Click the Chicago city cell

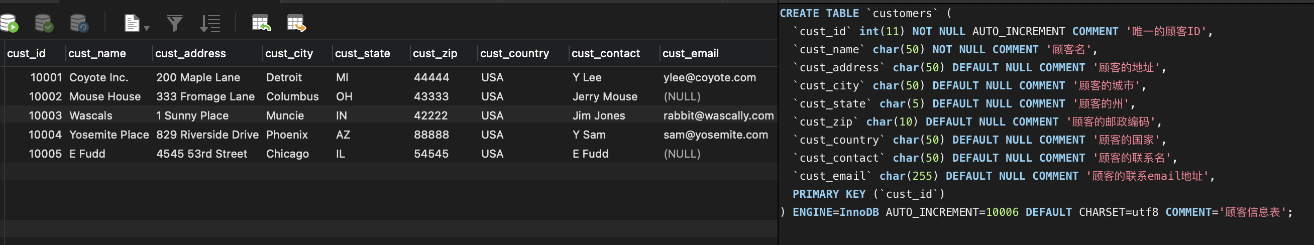[x=287, y=154]
